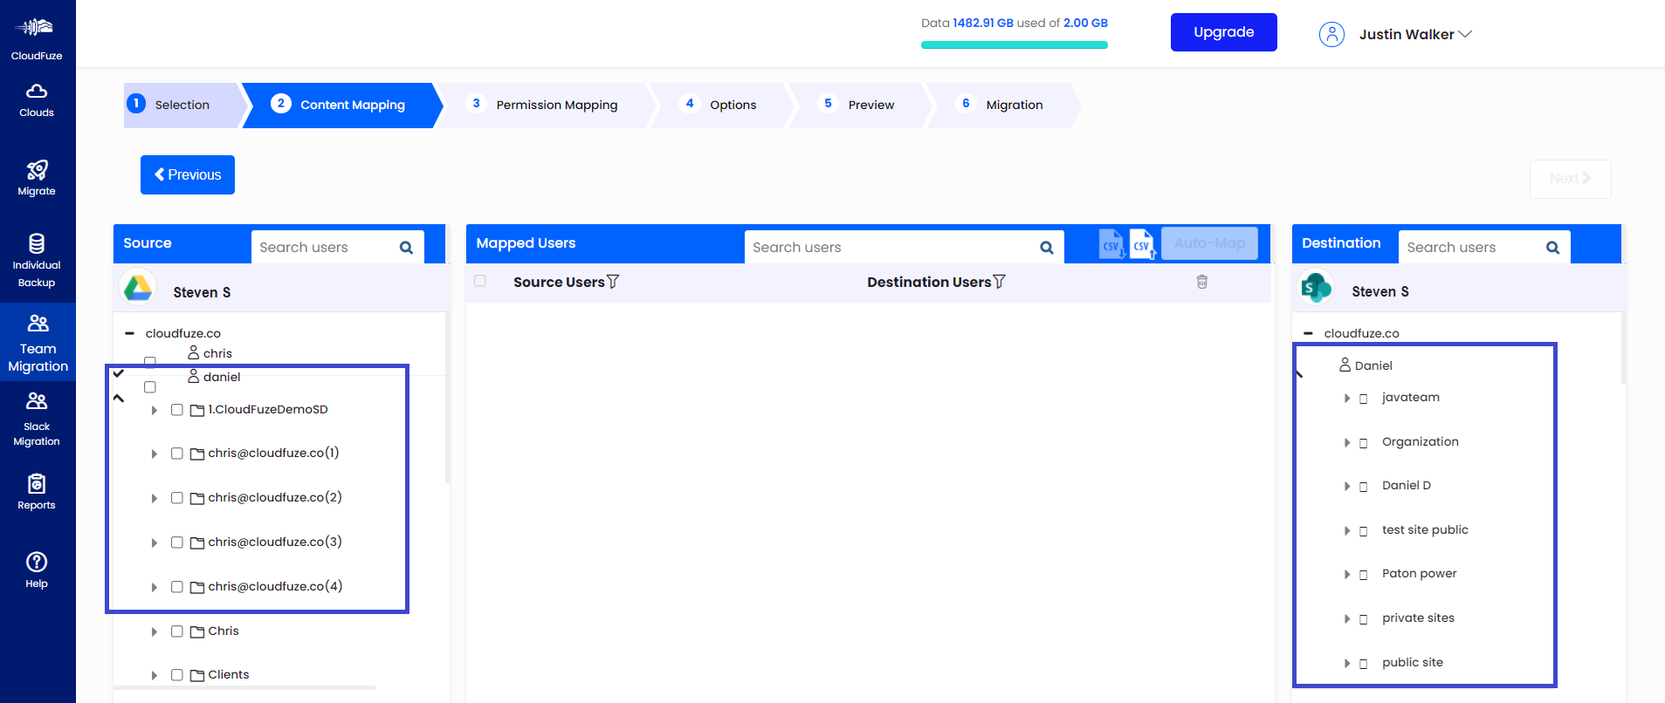Screen dimensions: 1665x703
Task: Click the Mapped Users search magnifier icon
Action: coord(1047,248)
